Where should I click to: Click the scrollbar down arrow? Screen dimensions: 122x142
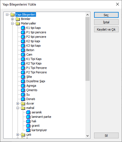click(x=87, y=136)
